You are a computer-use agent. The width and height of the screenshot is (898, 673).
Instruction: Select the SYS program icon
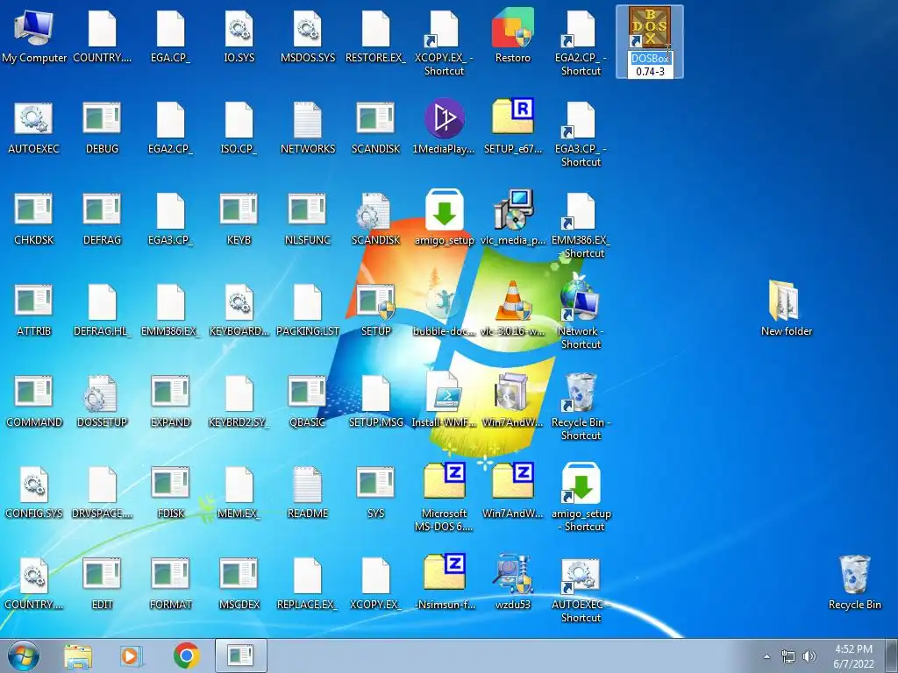(375, 484)
